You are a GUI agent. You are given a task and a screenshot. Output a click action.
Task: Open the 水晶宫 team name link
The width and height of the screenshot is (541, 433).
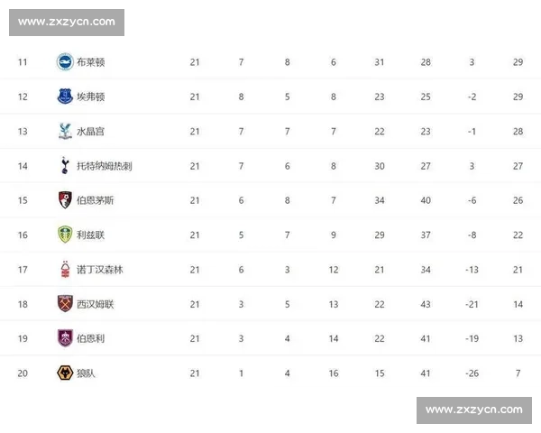[x=91, y=131]
